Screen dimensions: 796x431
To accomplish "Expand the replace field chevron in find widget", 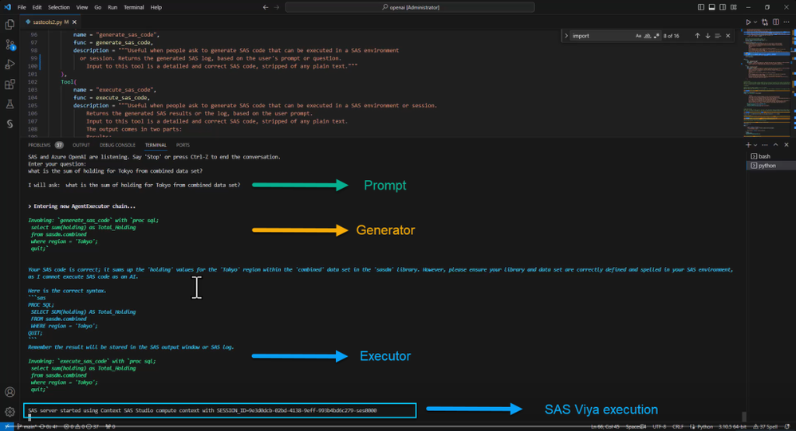I will point(566,36).
